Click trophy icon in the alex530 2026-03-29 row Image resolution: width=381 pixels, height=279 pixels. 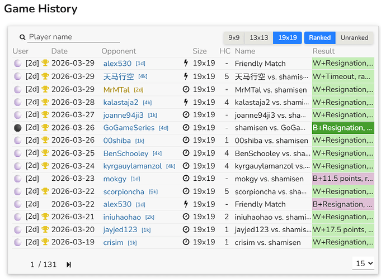pyautogui.click(x=45, y=64)
